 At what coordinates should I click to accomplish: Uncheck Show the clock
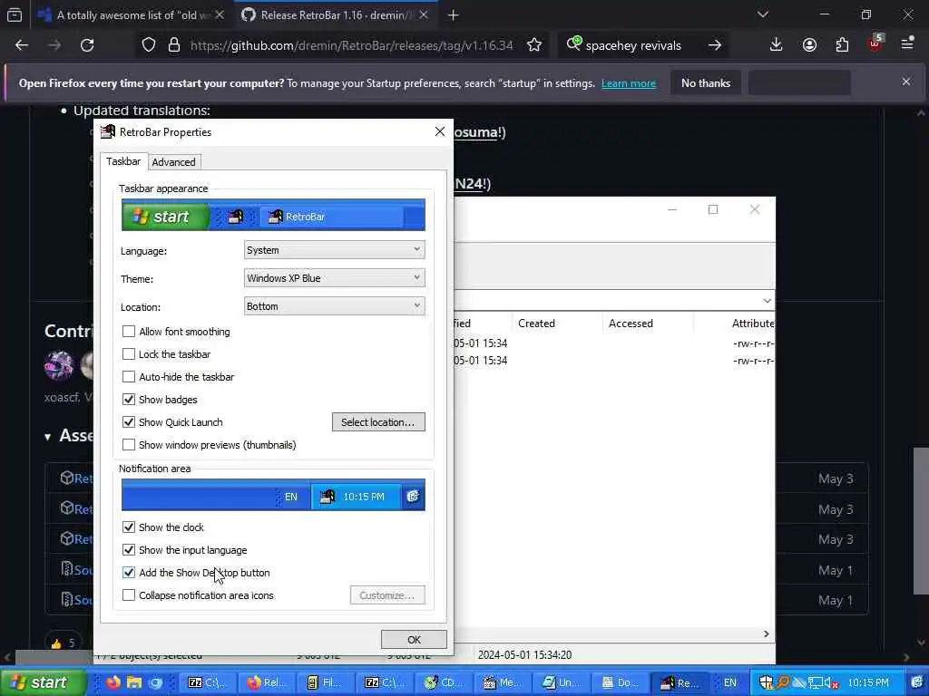click(x=129, y=527)
